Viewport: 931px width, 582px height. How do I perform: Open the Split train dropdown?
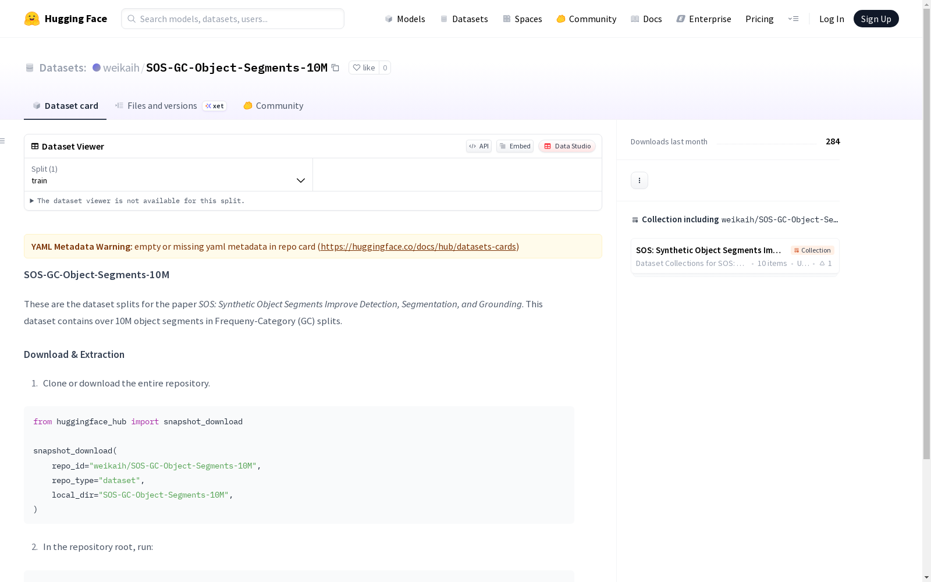tap(168, 175)
